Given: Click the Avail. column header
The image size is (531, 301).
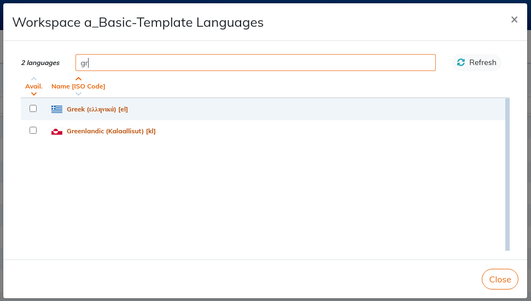Looking at the screenshot, I should (x=34, y=86).
